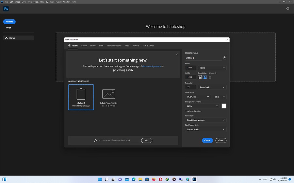Click the Photoshop Ps logo in header
294x183 pixels.
(x=6, y=9)
